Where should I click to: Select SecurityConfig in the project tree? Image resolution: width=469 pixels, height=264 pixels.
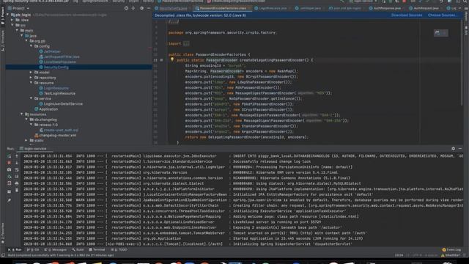[x=56, y=67]
